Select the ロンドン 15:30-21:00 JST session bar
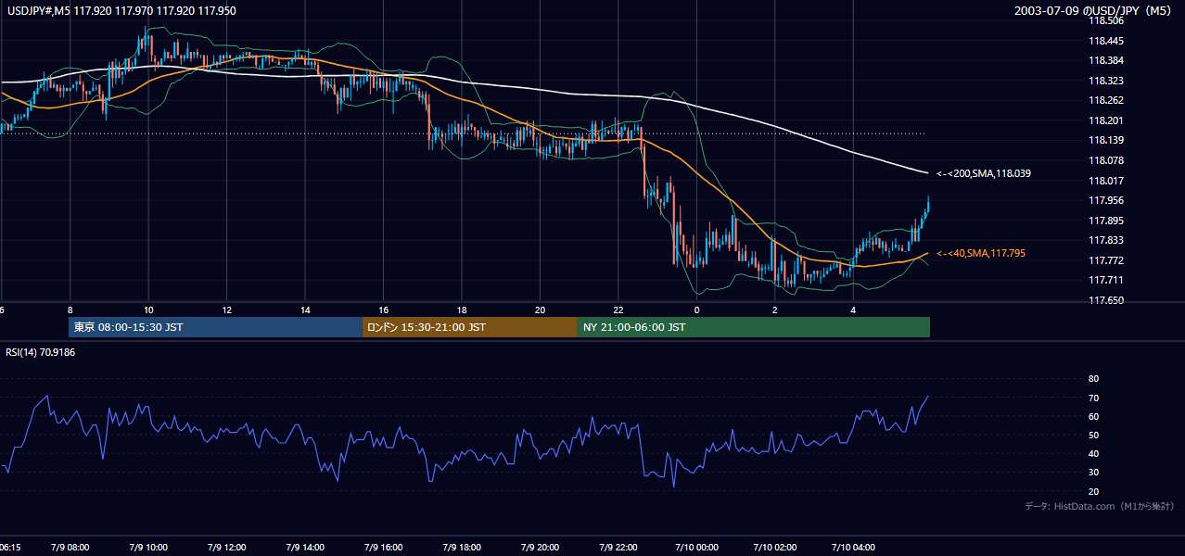This screenshot has width=1185, height=556. [470, 327]
